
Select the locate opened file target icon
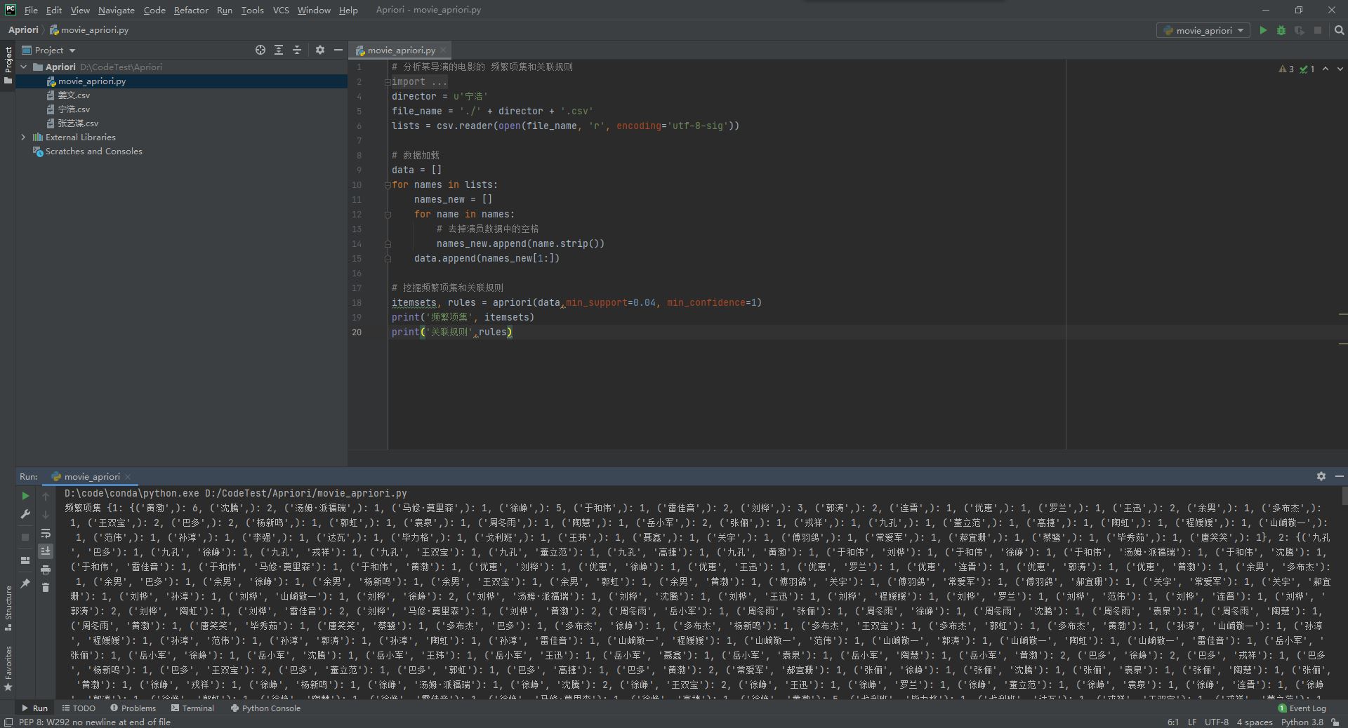260,50
